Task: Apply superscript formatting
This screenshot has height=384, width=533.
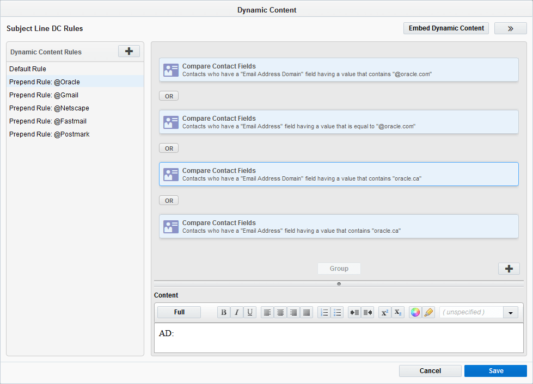Action: click(384, 312)
